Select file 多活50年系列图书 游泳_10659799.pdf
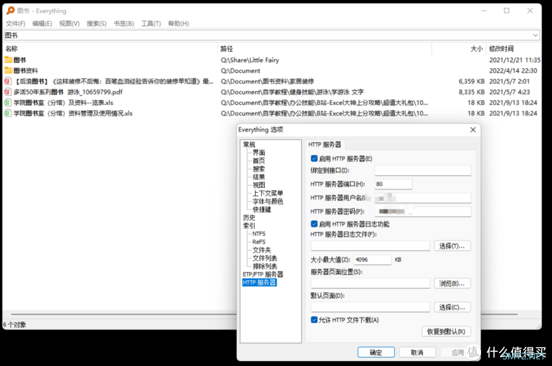Screen dimensions: 552x366 [68, 92]
